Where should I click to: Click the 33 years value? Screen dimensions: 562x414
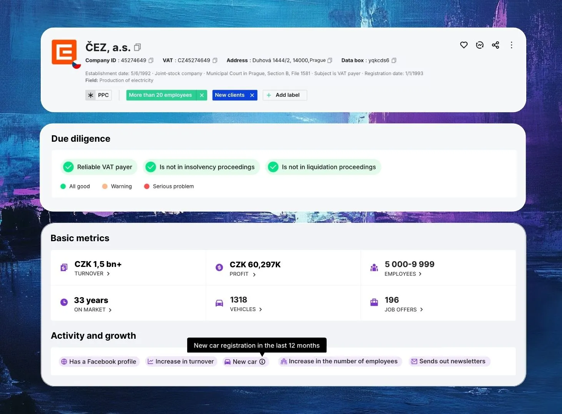pos(91,300)
